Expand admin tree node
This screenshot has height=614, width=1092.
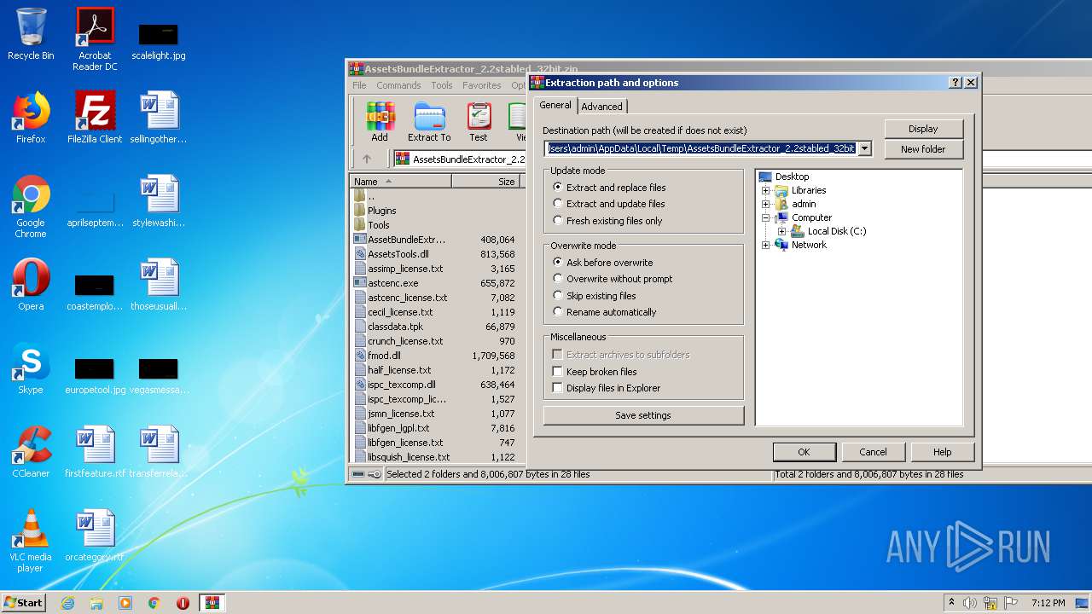pos(765,204)
